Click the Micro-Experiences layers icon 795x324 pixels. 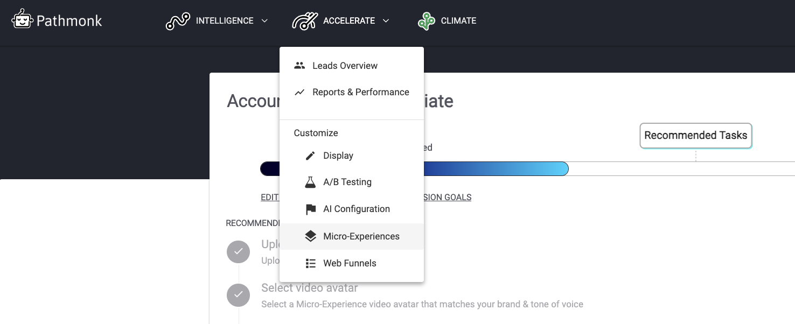(x=310, y=236)
